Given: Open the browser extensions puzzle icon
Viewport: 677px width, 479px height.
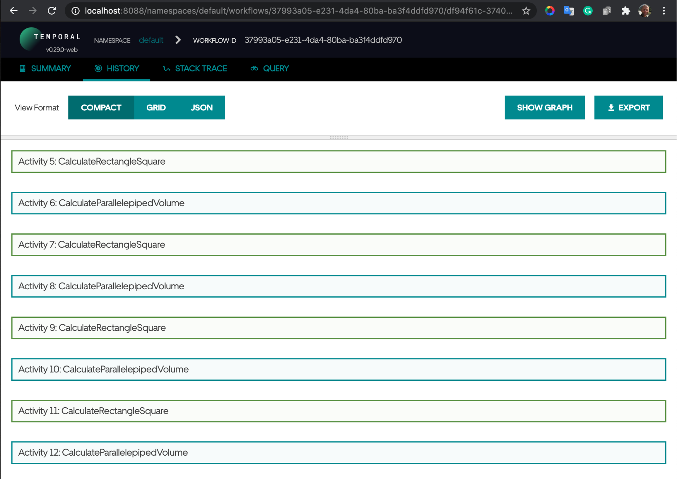Looking at the screenshot, I should tap(626, 11).
